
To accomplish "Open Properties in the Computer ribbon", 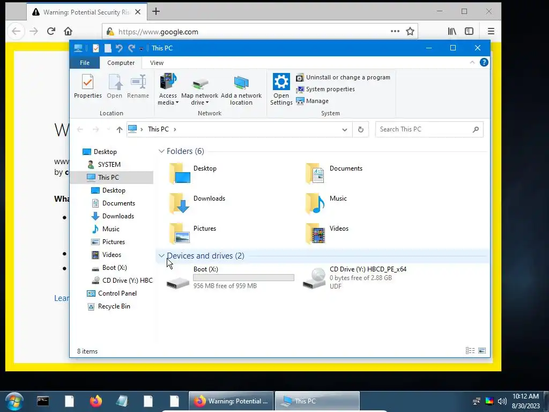I will (87, 86).
